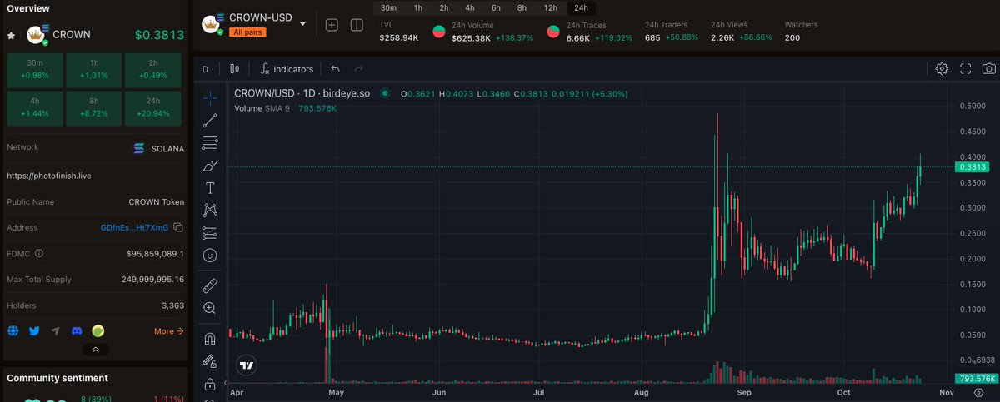
Task: Click the 0.3813 current price label
Action: point(974,167)
